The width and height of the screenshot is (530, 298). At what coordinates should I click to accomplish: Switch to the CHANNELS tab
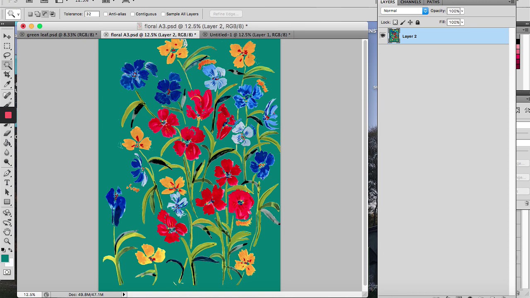(410, 2)
